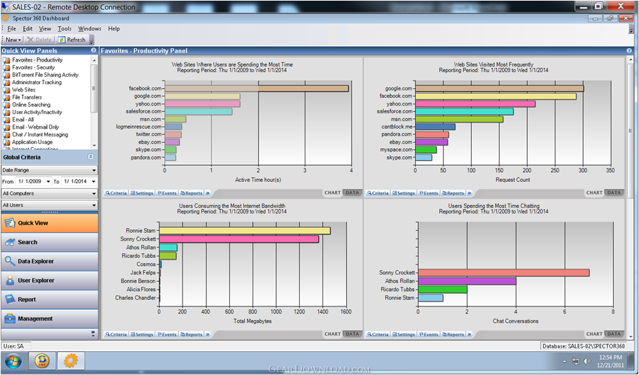Click help icon on Quick View Panels header
The width and height of the screenshot is (639, 375).
click(93, 50)
